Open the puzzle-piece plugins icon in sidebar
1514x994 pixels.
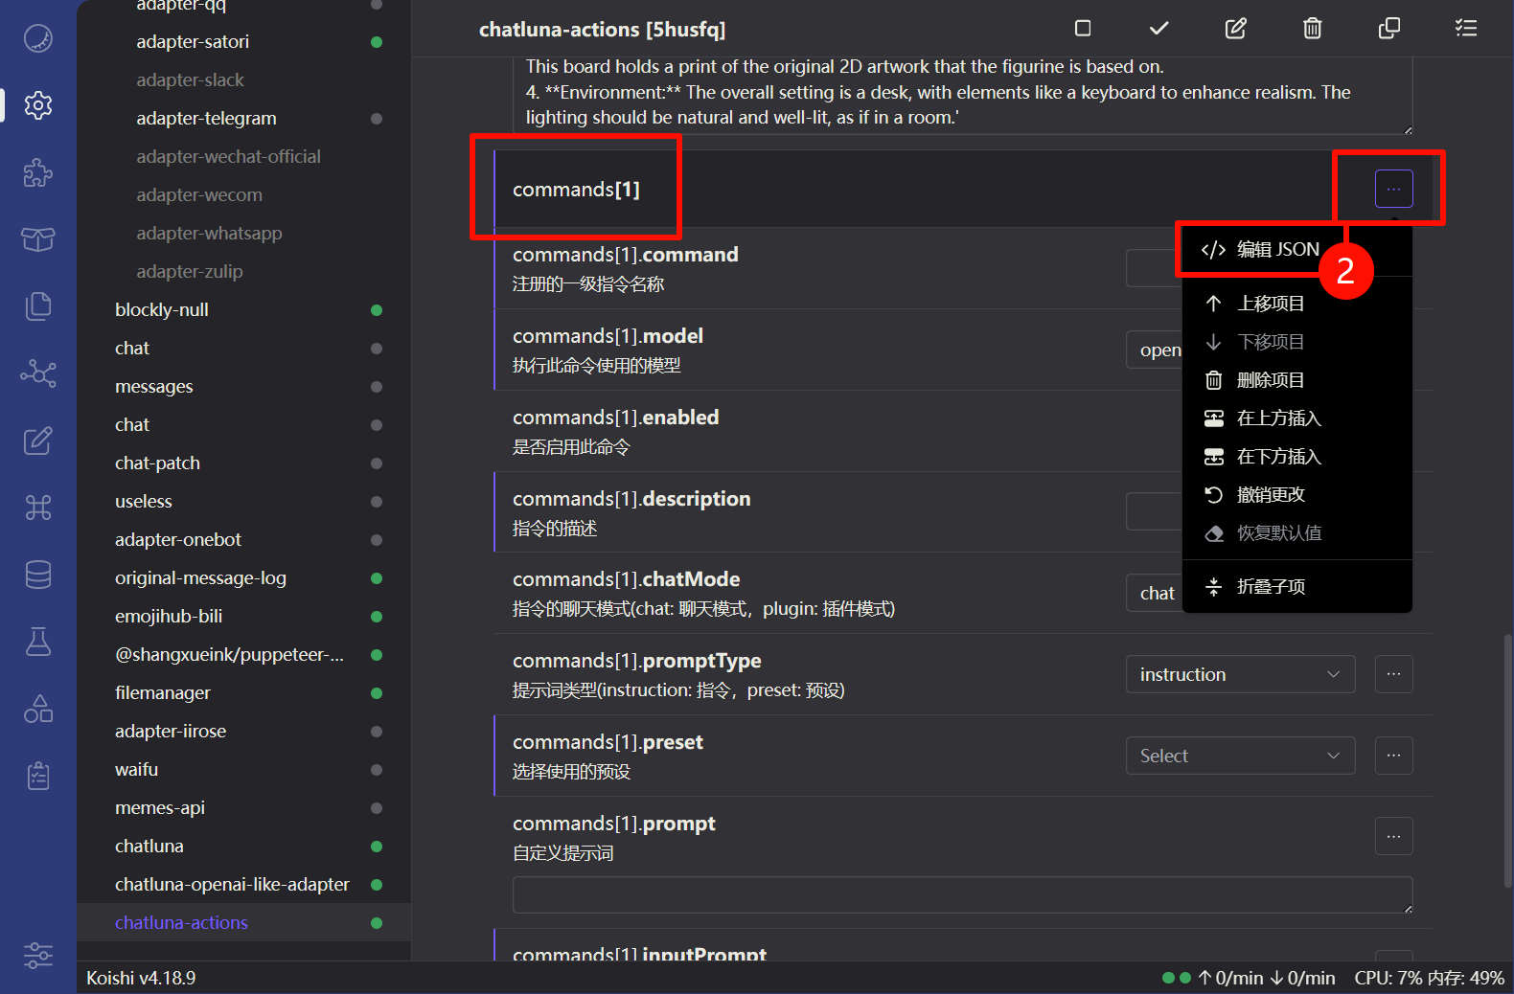38,172
